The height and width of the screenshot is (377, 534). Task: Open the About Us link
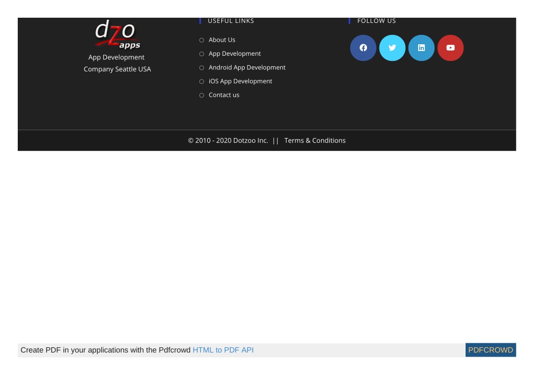click(x=222, y=40)
